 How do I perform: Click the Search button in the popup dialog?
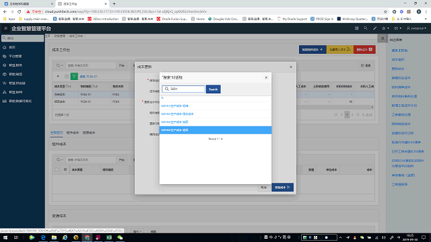pyautogui.click(x=213, y=89)
